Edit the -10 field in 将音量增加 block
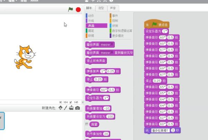The image size is (208, 140). [x=107, y=108]
